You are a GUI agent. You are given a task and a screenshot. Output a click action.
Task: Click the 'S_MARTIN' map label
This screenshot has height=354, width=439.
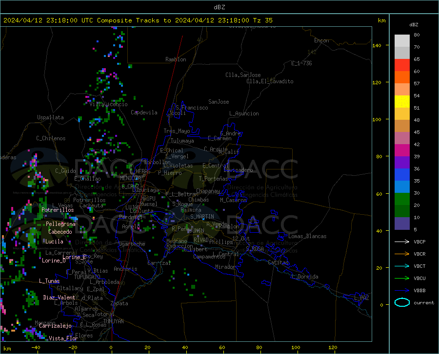[202, 217]
